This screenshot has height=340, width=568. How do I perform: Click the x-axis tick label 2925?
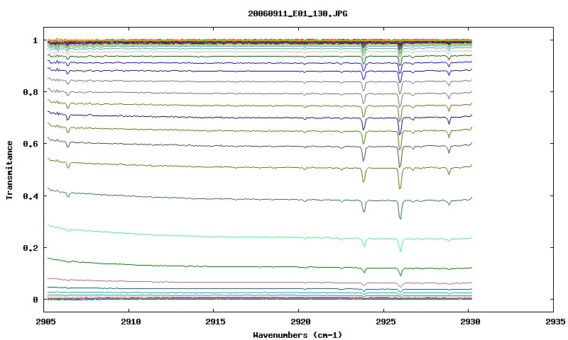(x=386, y=322)
